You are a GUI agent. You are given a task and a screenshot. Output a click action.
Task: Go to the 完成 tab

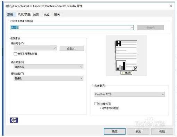point(46,15)
